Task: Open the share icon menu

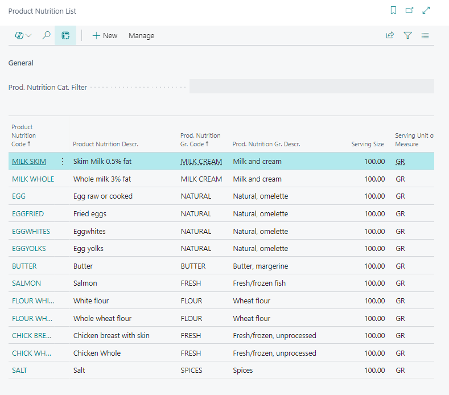Action: click(390, 35)
